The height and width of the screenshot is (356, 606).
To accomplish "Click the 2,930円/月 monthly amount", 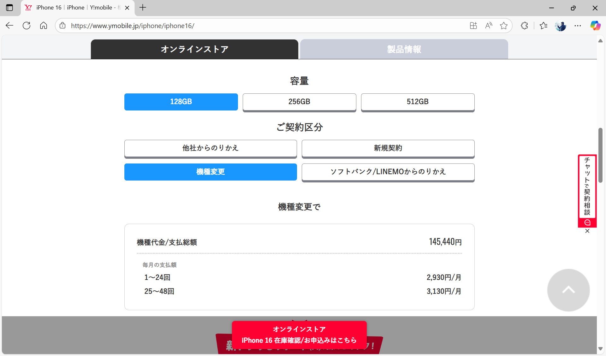I will point(444,277).
